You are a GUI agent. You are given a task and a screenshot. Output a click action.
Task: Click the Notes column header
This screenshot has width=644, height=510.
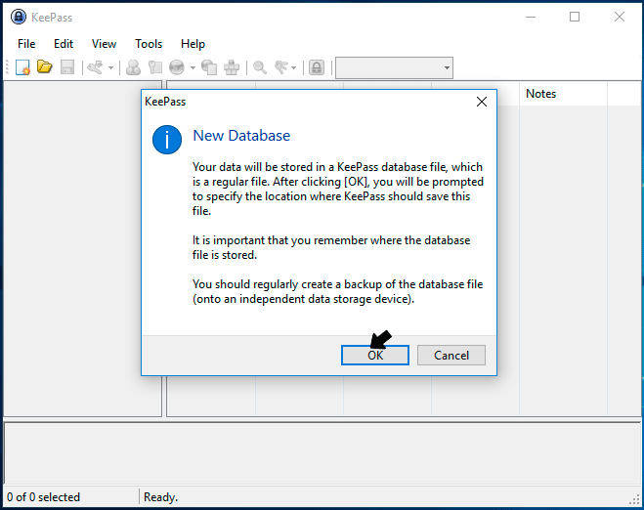(563, 94)
